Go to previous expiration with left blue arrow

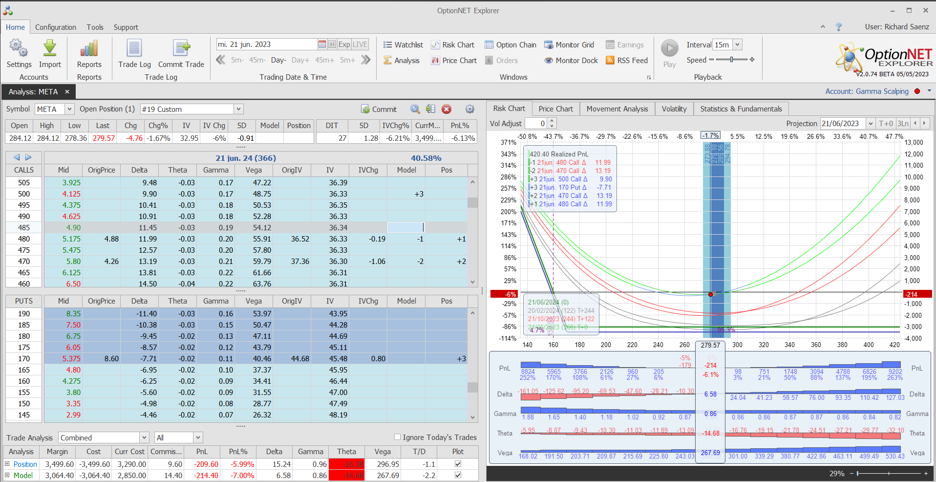[17, 157]
